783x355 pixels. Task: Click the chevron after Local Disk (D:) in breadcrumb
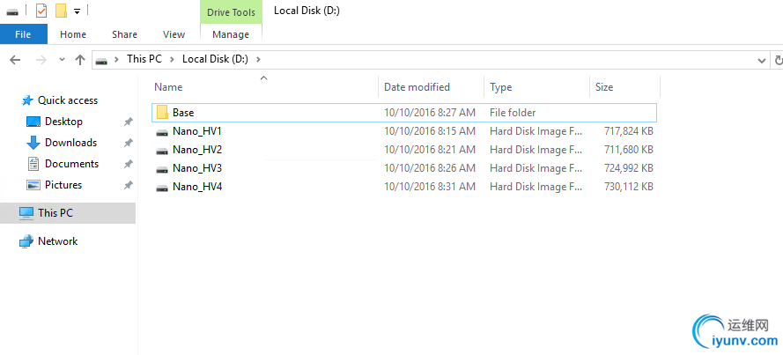tap(258, 59)
